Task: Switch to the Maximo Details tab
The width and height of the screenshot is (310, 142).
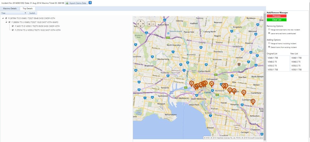Action: click(10, 8)
